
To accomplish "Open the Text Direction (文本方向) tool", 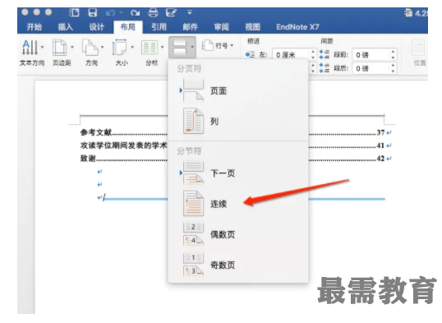I will [30, 47].
